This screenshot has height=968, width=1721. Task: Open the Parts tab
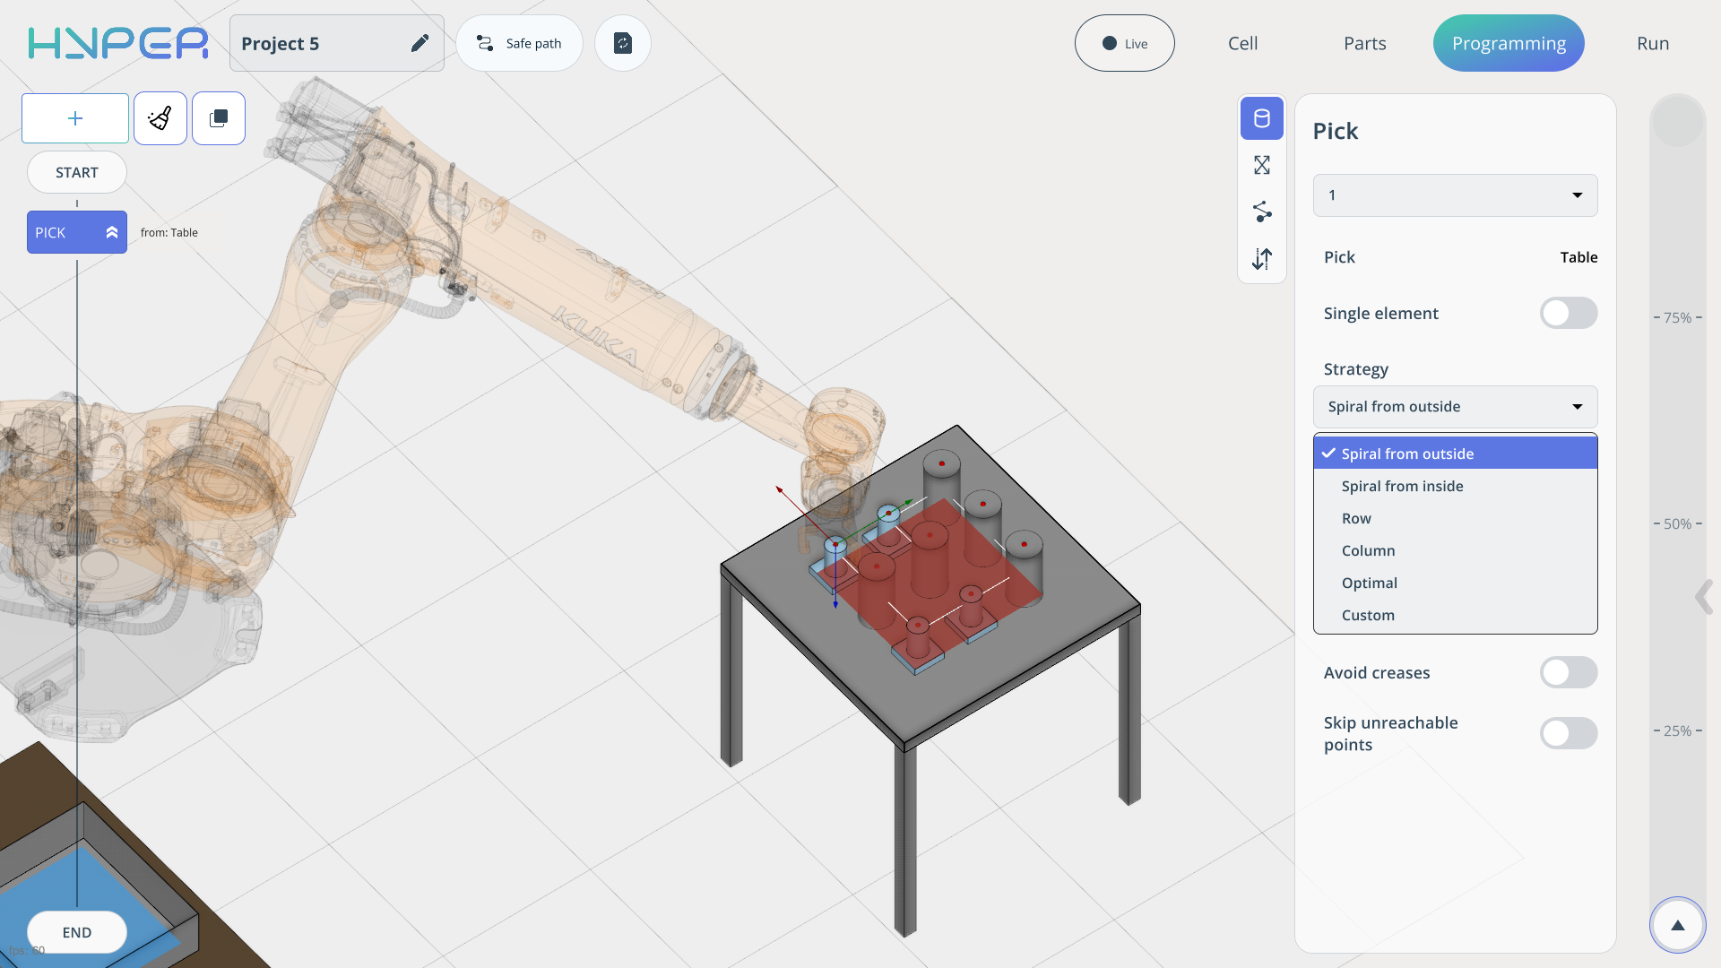pyautogui.click(x=1364, y=43)
